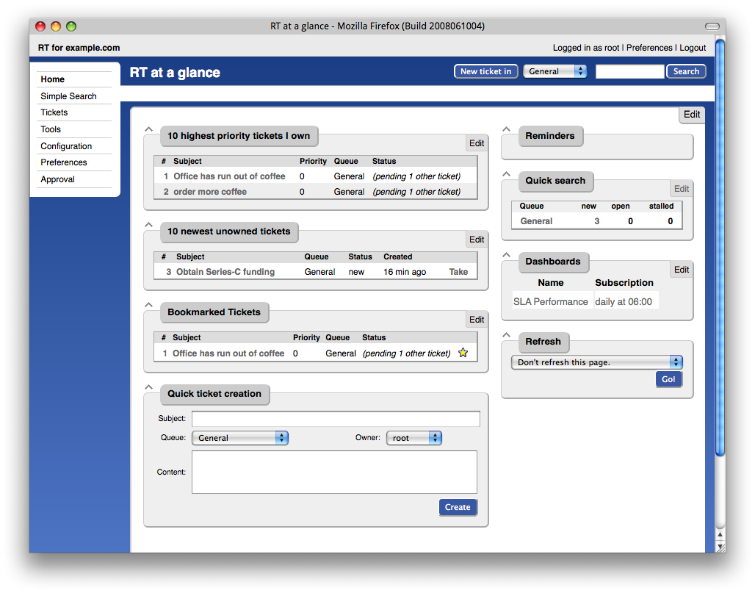Collapse the '10 highest priority tickets I own' section

pos(149,129)
